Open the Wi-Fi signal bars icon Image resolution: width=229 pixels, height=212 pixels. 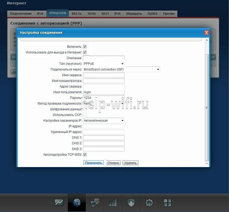coord(113,203)
